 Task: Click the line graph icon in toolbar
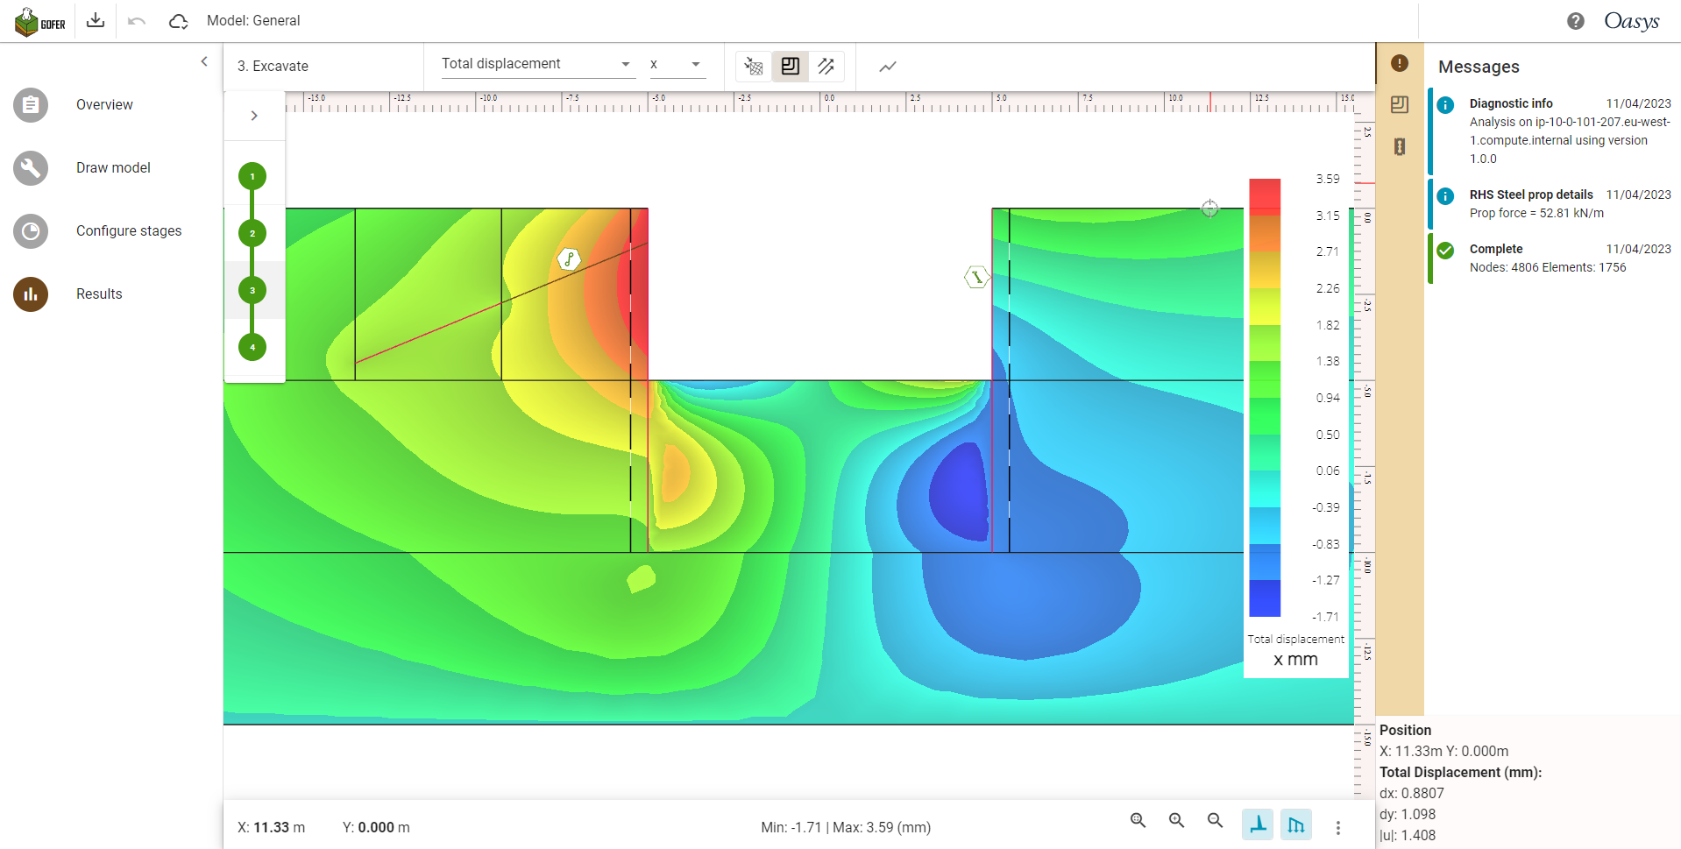click(888, 67)
